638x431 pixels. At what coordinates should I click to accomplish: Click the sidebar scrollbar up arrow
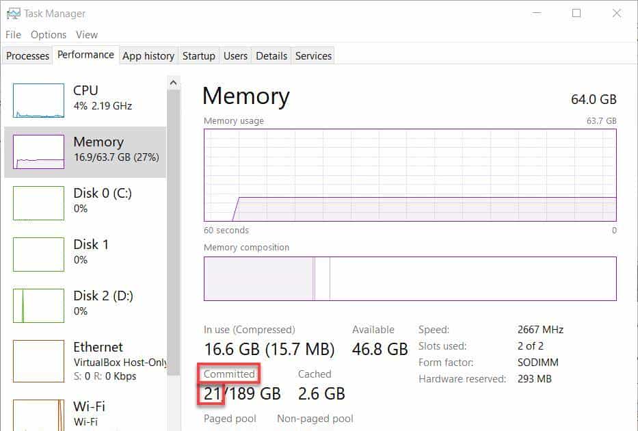173,81
